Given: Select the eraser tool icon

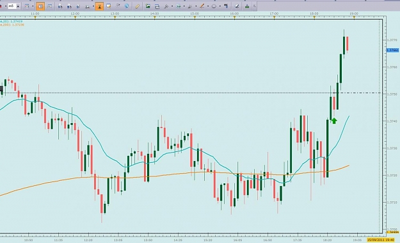Looking at the screenshot, I should pos(237,6).
